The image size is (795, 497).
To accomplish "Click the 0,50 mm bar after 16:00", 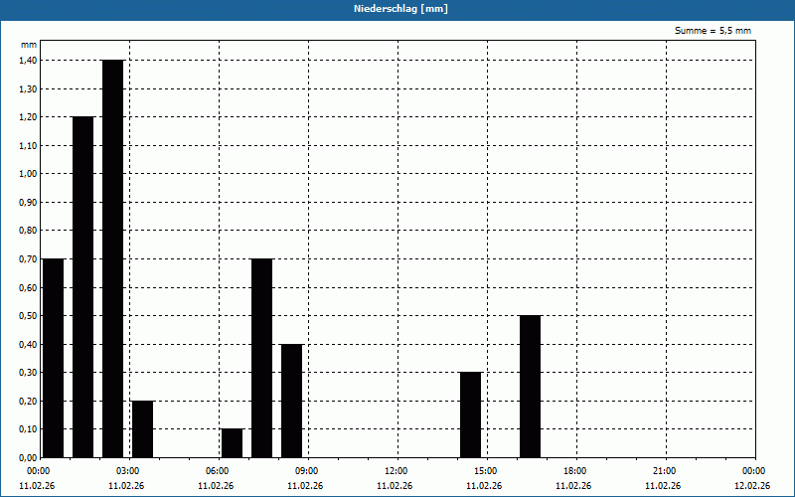I will click(531, 387).
